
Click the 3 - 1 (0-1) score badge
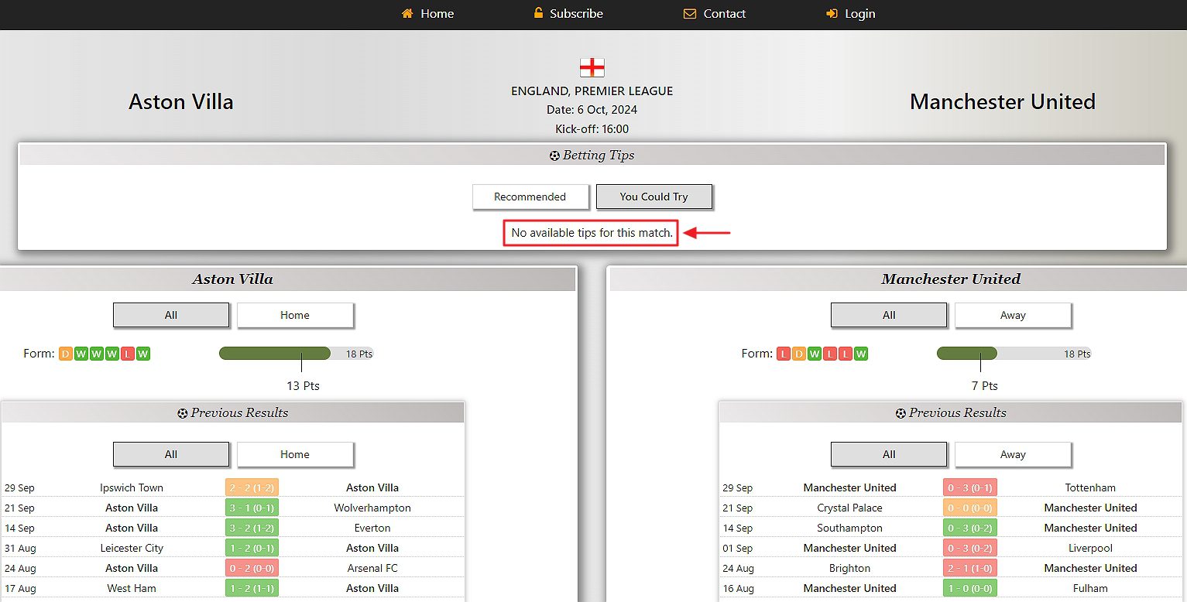[x=252, y=508]
